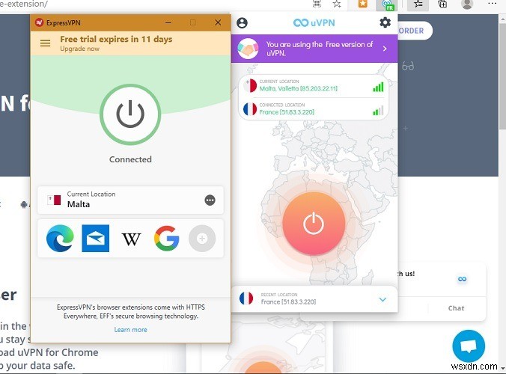Click the Malta signal strength bars
This screenshot has height=374, width=506.
coord(378,87)
